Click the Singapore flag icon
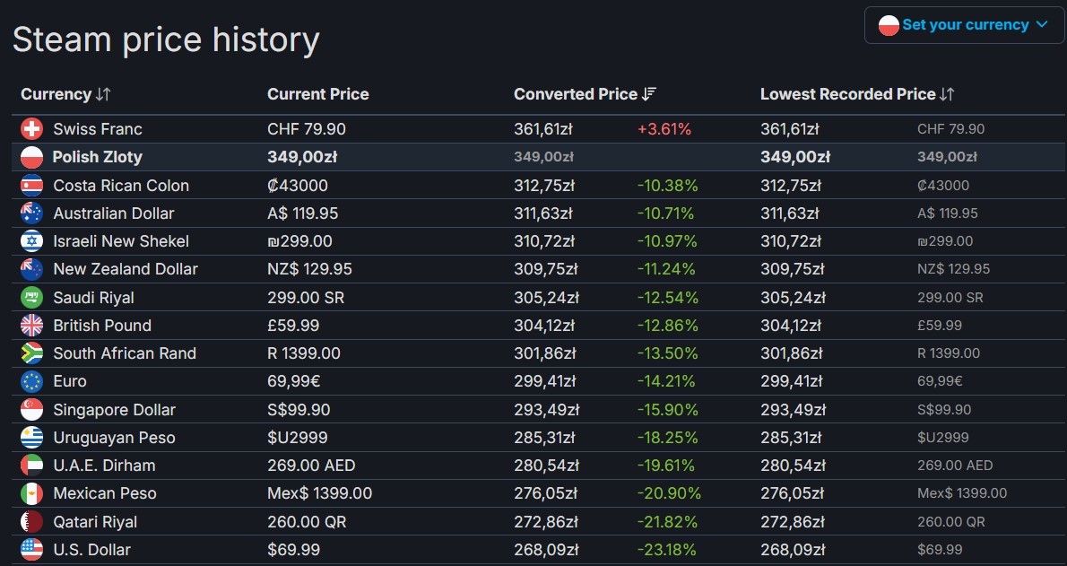 click(x=32, y=409)
